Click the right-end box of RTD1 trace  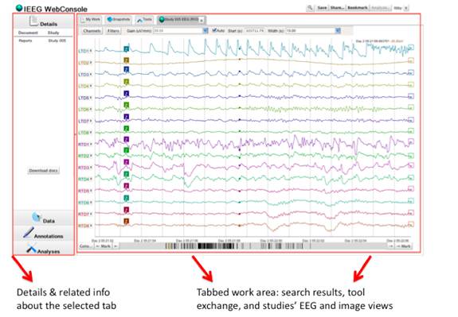click(411, 142)
